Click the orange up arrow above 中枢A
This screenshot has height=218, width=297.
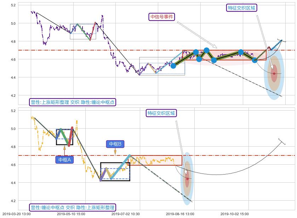pyautogui.click(x=64, y=149)
